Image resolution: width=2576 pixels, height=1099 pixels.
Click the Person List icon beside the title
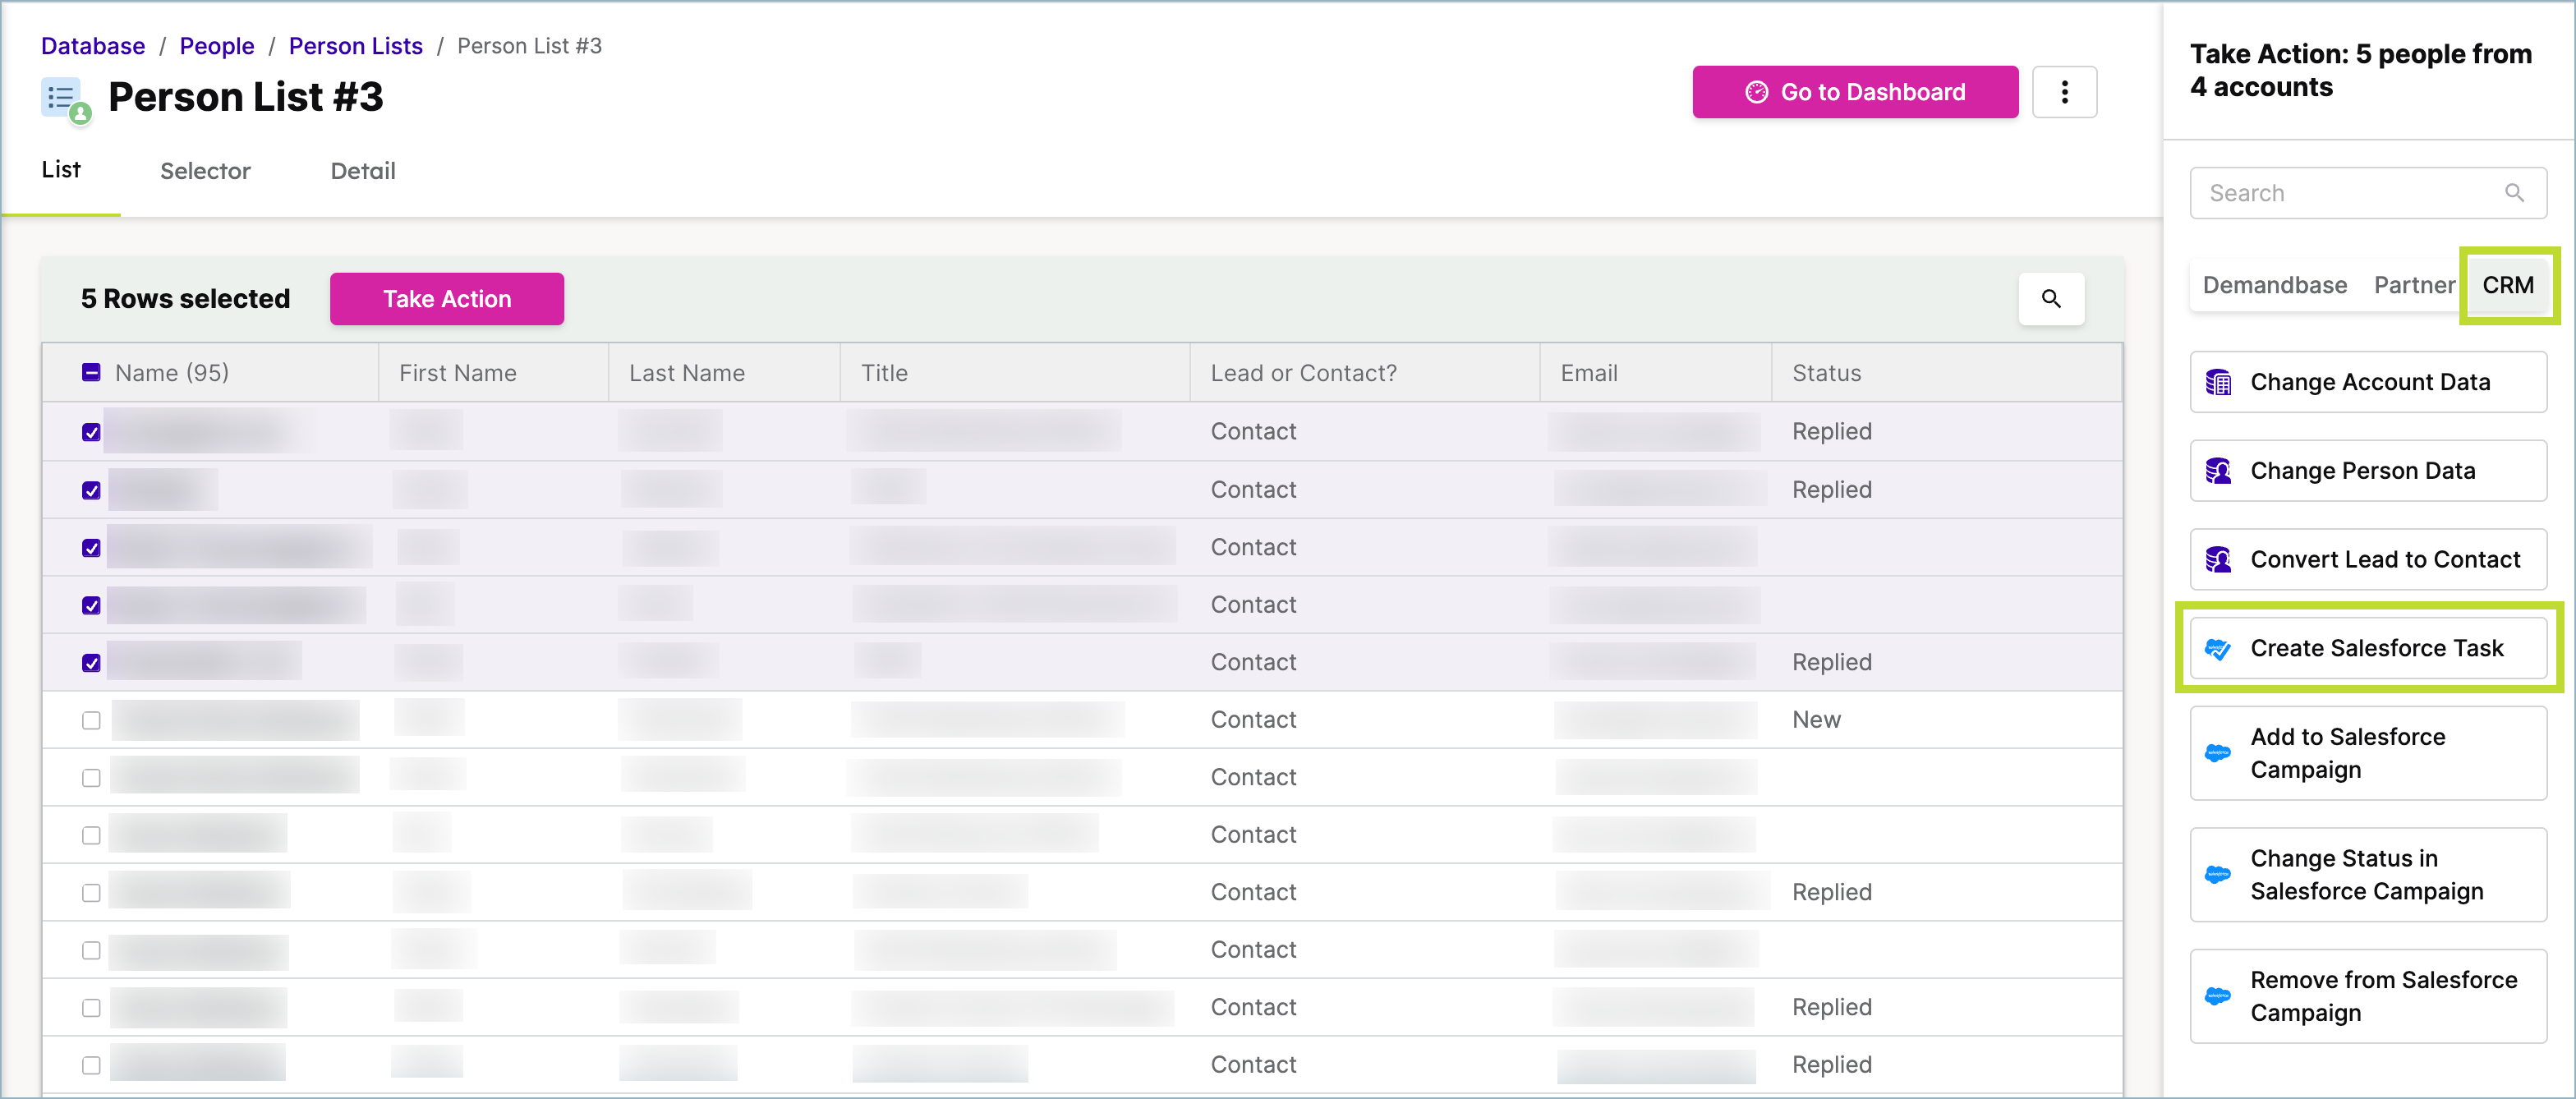[x=66, y=100]
